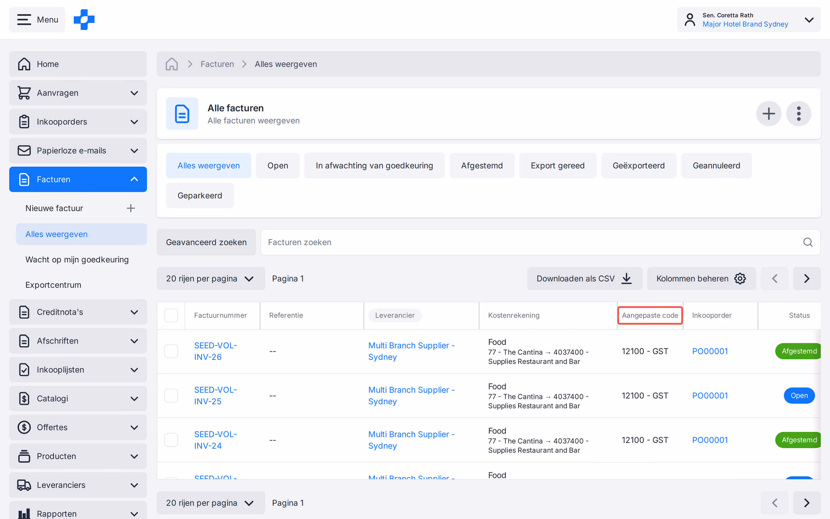Viewport: 830px width, 519px height.
Task: Expand the Creditnota's section
Action: (78, 312)
